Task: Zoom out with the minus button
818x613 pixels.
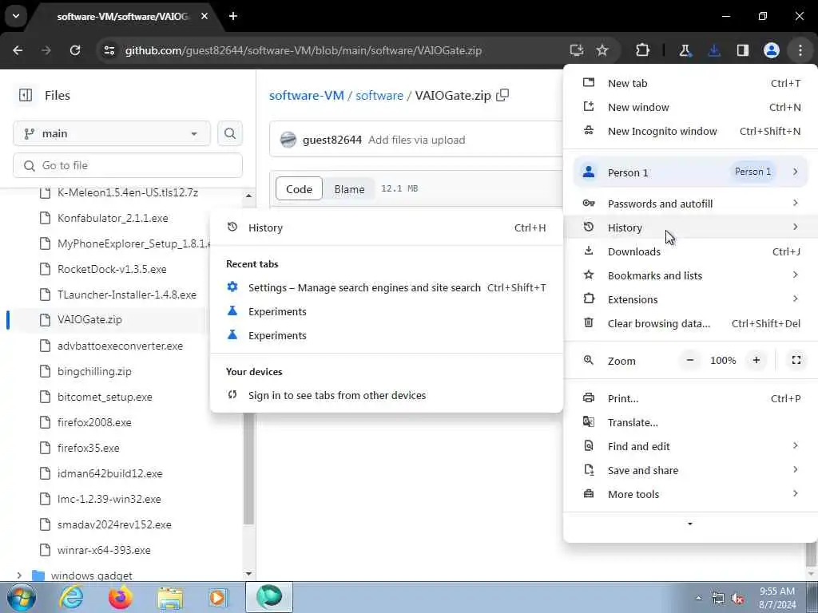Action: (x=690, y=360)
